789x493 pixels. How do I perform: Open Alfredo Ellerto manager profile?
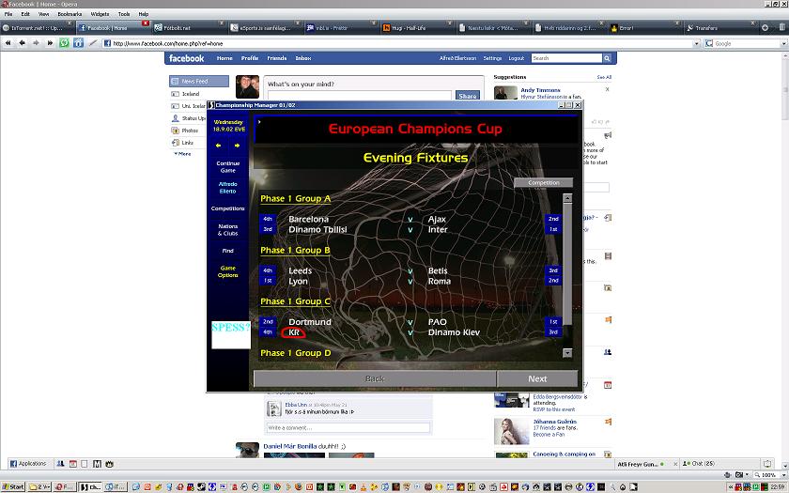pos(228,188)
